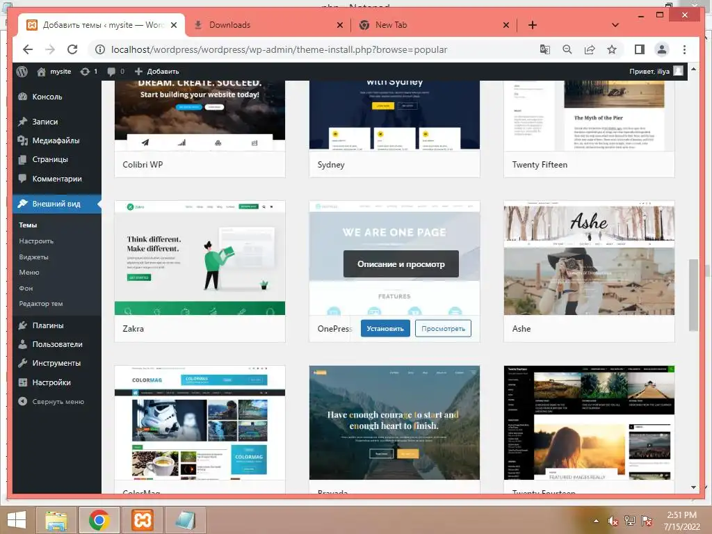
Task: Bookmark this page with star icon
Action: 612,49
